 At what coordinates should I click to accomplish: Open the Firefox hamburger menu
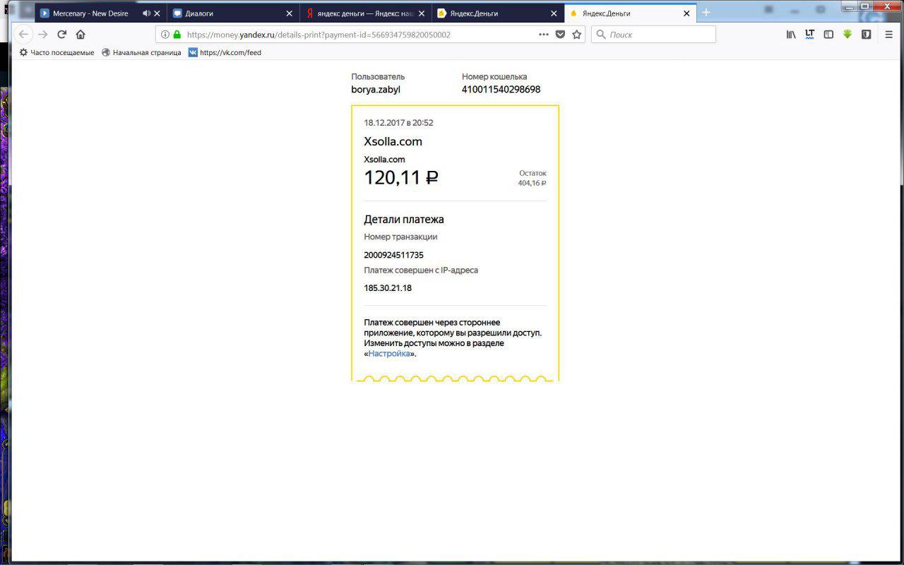[x=889, y=35]
